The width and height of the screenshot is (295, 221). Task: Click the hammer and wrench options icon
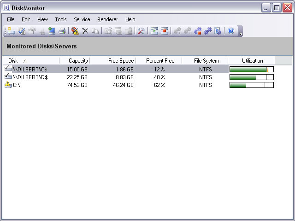tap(142, 31)
